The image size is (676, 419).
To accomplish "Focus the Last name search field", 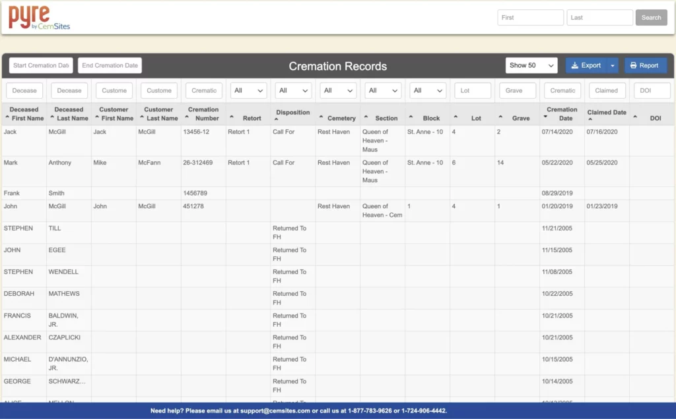I will pos(599,18).
